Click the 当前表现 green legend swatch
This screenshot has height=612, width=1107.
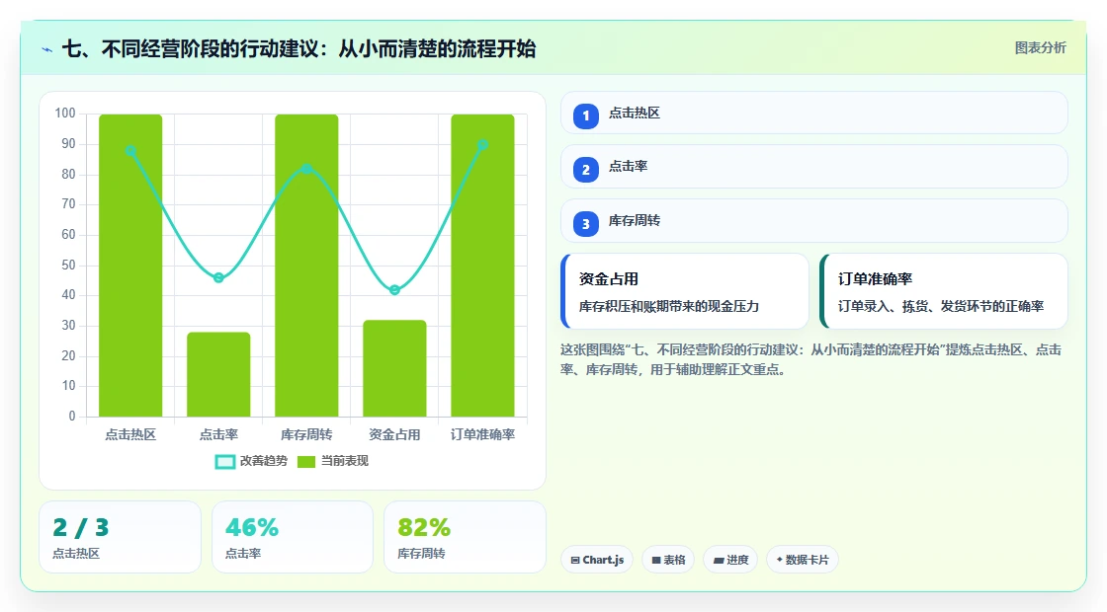pos(305,462)
